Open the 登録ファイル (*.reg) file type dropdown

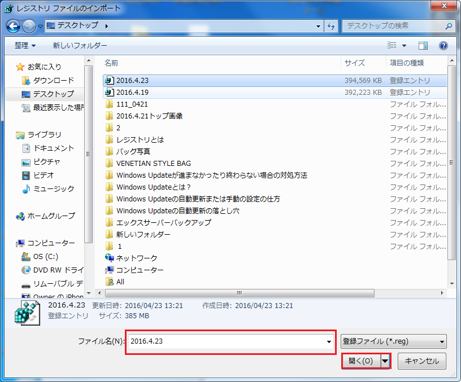tap(394, 341)
